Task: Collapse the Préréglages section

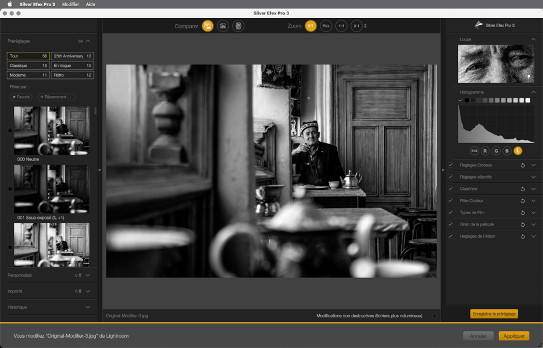Action: coord(88,41)
